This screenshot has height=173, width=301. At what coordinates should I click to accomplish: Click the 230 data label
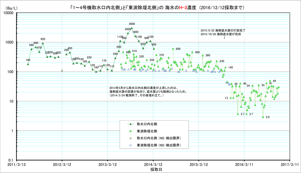coord(222,61)
